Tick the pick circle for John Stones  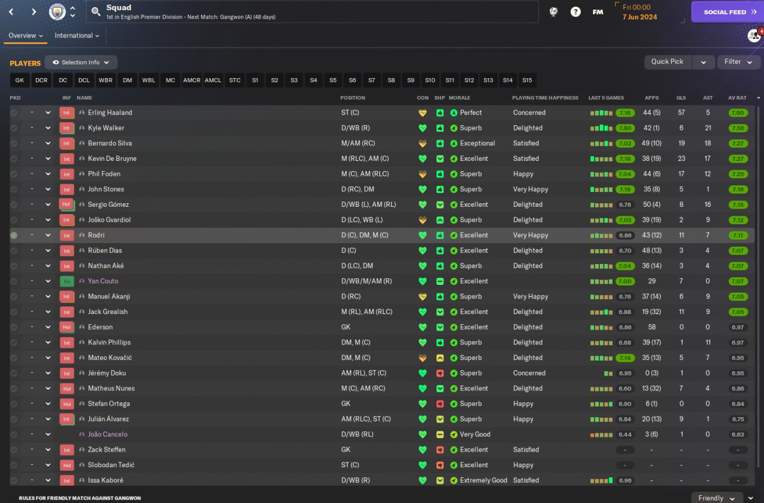(x=14, y=190)
